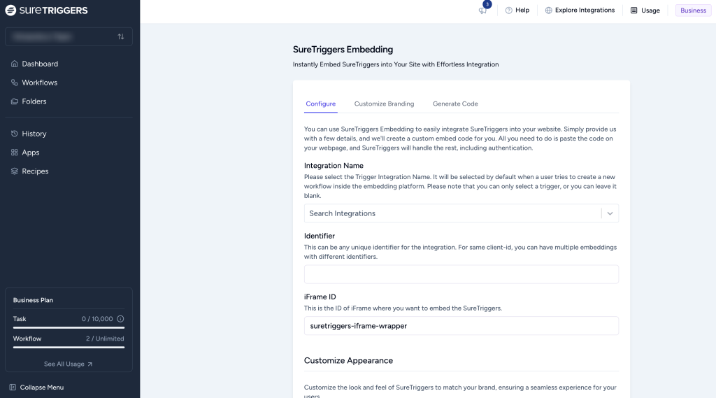Image resolution: width=716 pixels, height=398 pixels.
Task: Switch to the Customize Branding tab
Action: [x=384, y=104]
